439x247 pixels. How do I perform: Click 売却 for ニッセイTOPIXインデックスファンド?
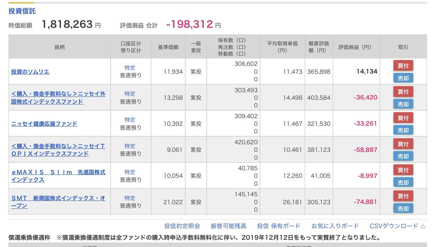point(403,156)
